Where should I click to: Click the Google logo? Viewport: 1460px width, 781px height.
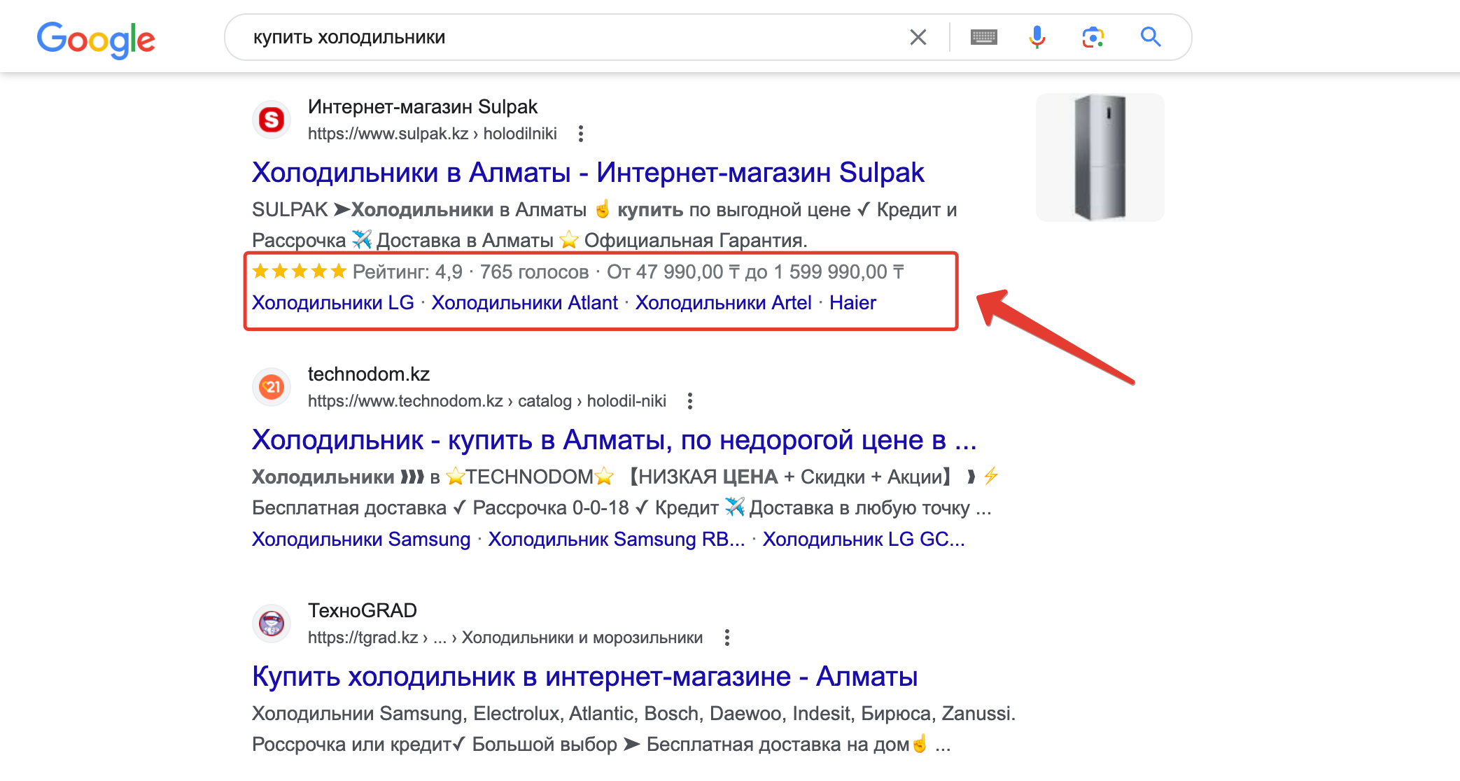pos(96,39)
